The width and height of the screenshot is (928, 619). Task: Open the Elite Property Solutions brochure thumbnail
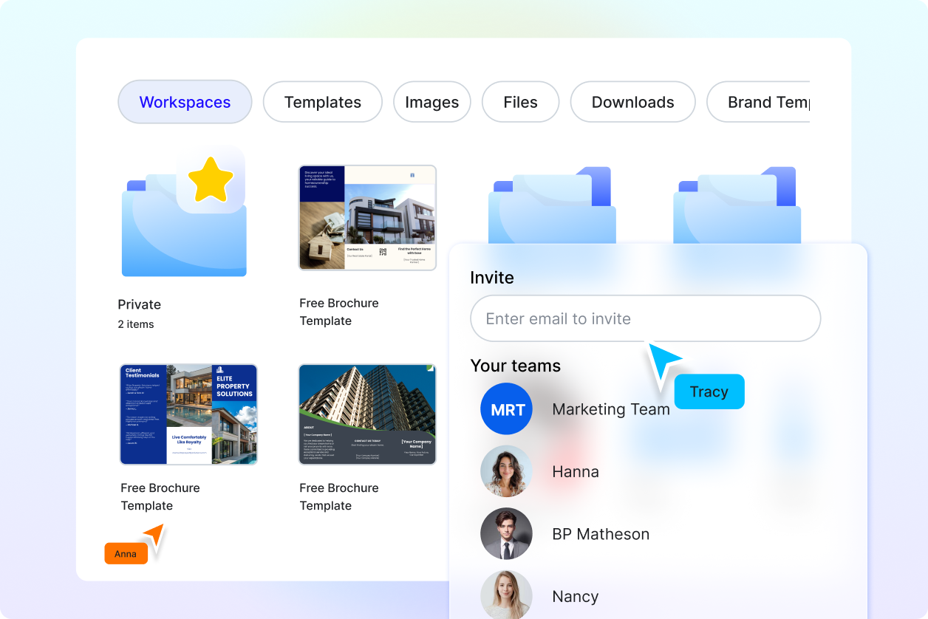(x=188, y=414)
